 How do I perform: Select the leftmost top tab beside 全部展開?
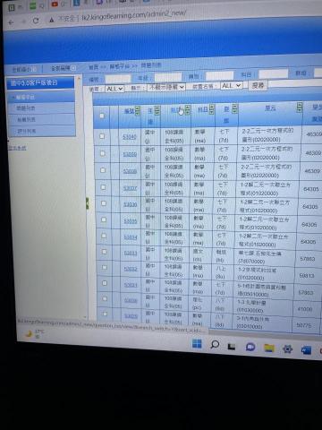pyautogui.click(x=24, y=70)
